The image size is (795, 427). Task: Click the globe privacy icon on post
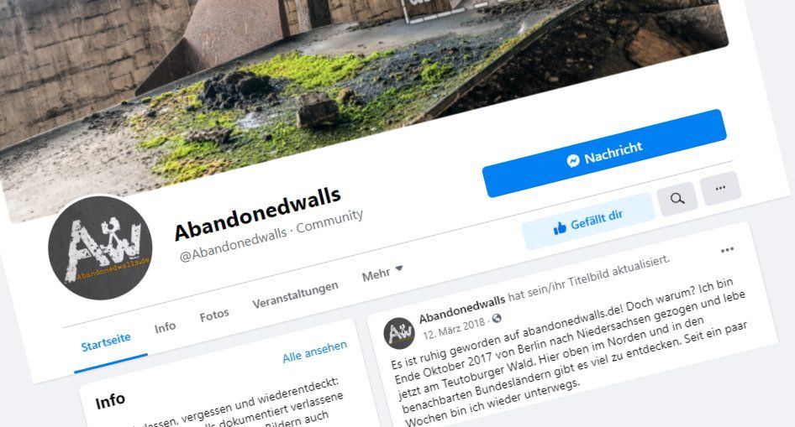[x=497, y=318]
